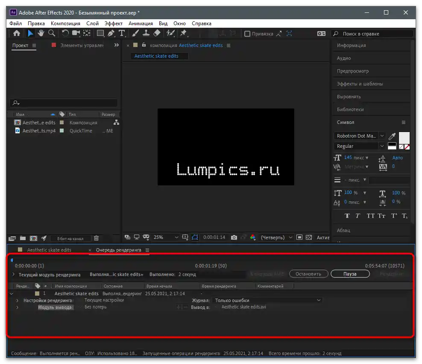This screenshot has height=364, width=422.
Task: Show hidden panels with double arrow chevron
Action: point(117,45)
